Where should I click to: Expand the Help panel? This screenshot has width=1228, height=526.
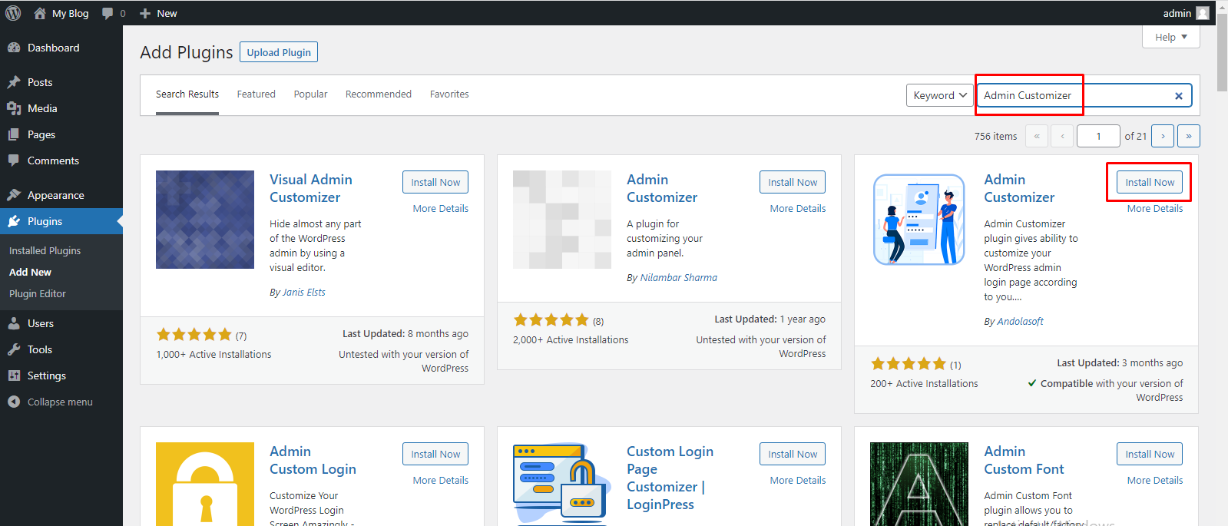[x=1171, y=37]
